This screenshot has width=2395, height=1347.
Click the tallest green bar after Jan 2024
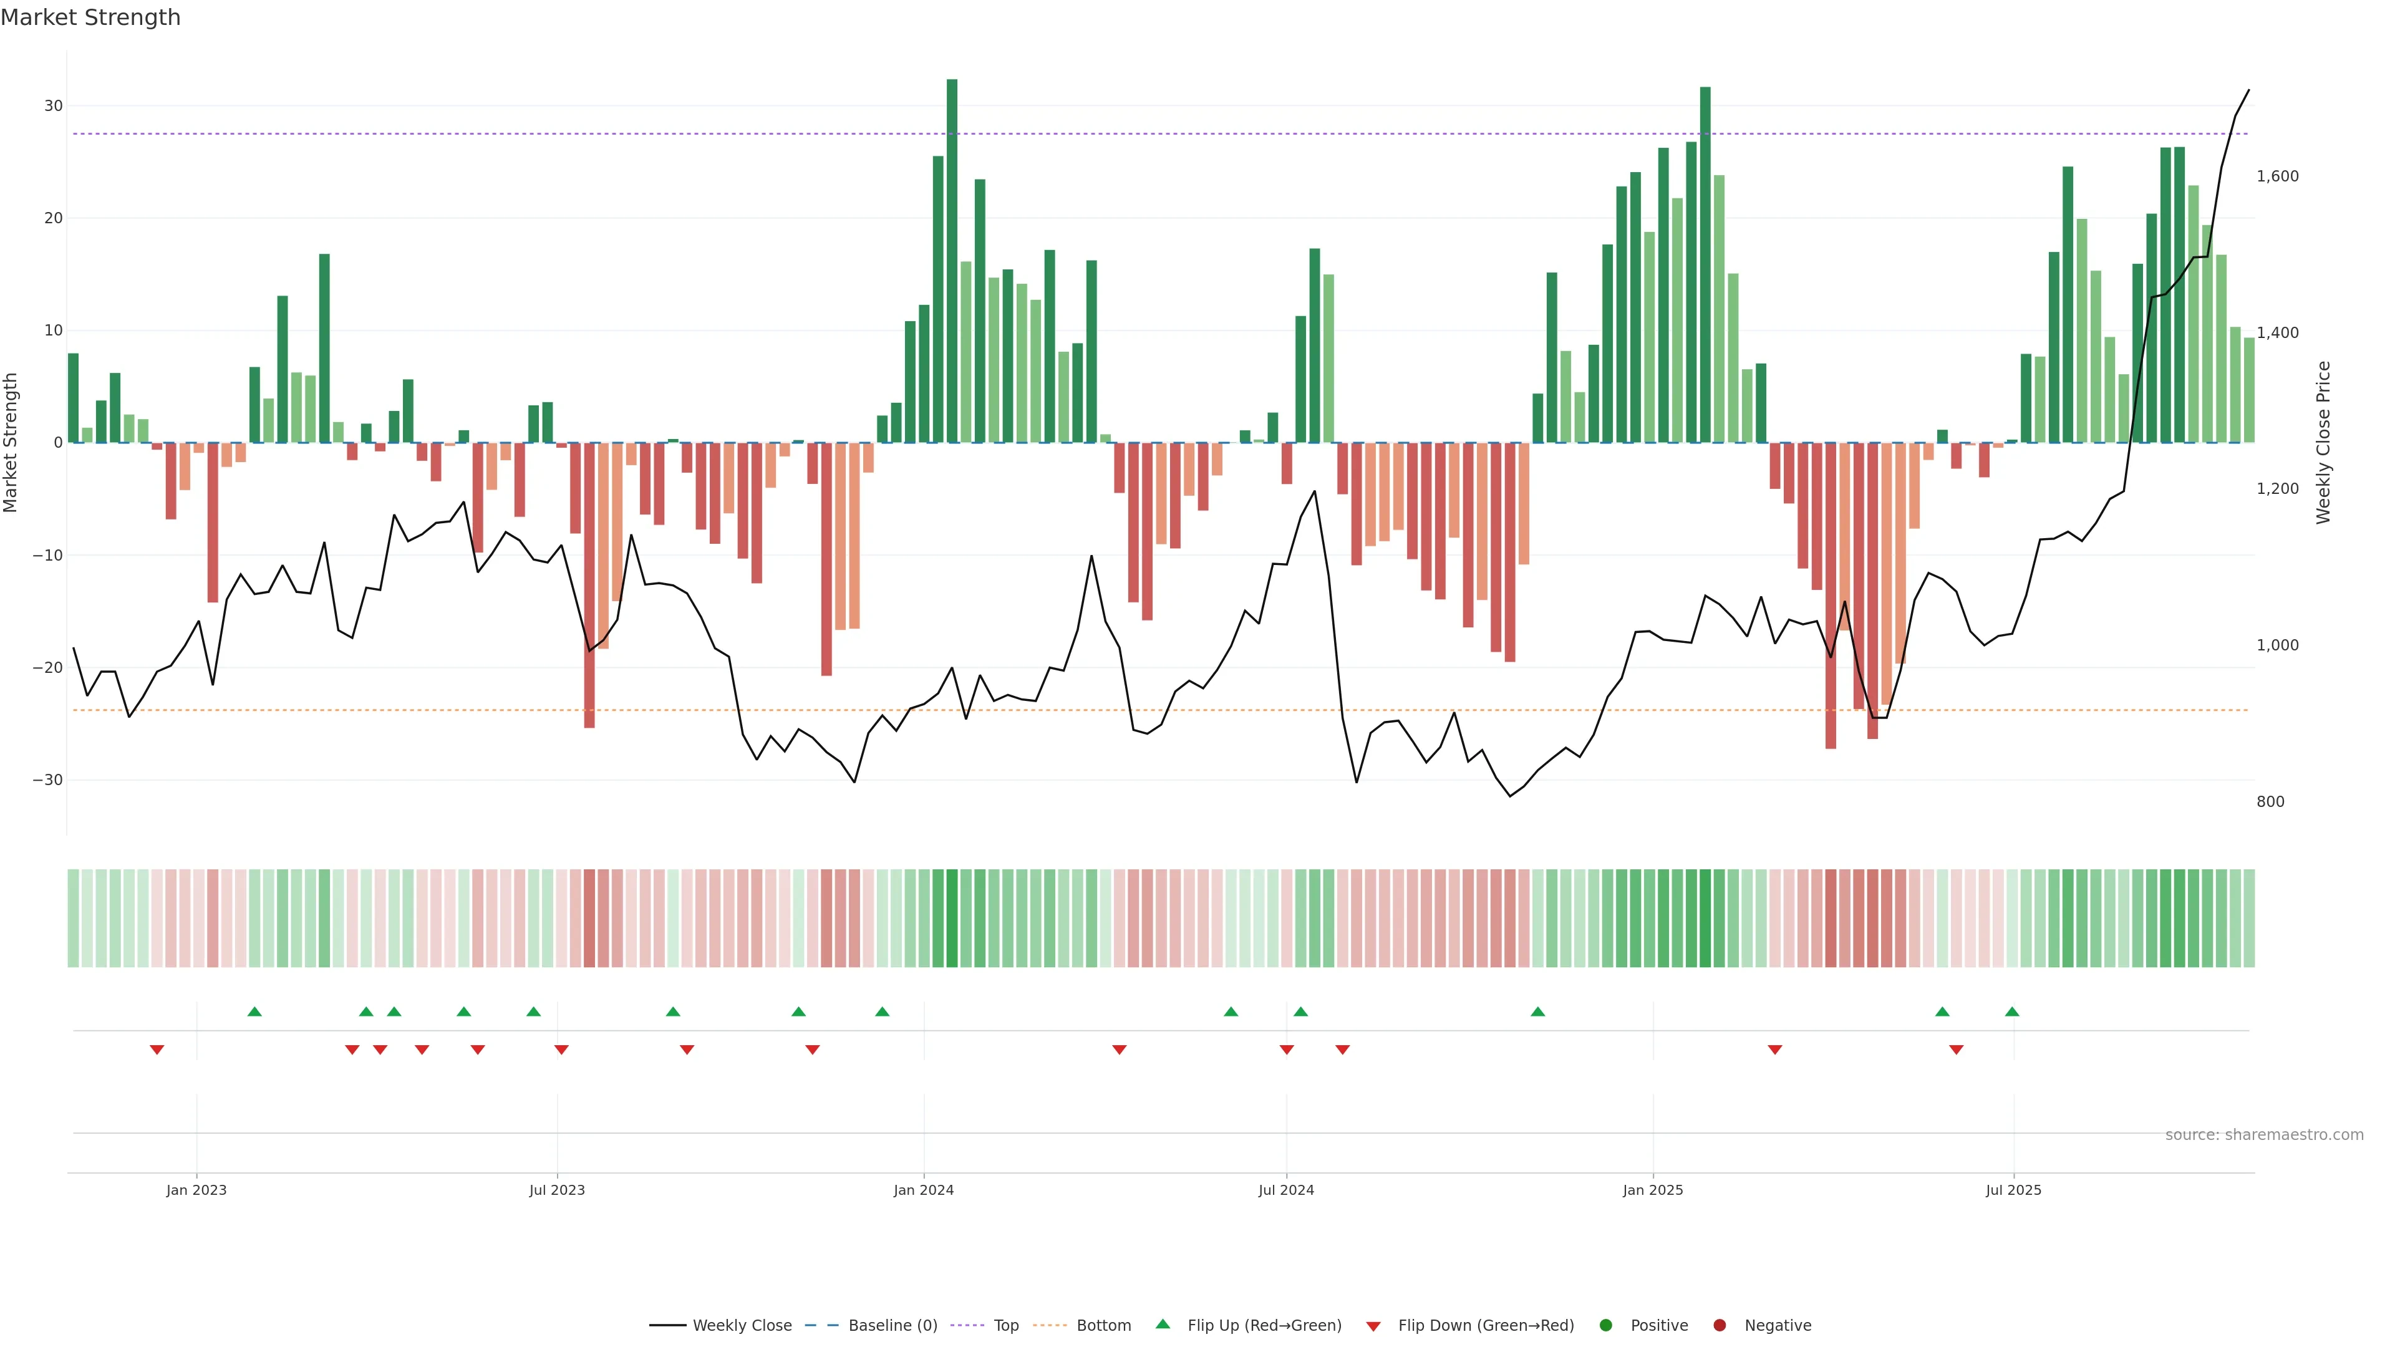pyautogui.click(x=952, y=260)
